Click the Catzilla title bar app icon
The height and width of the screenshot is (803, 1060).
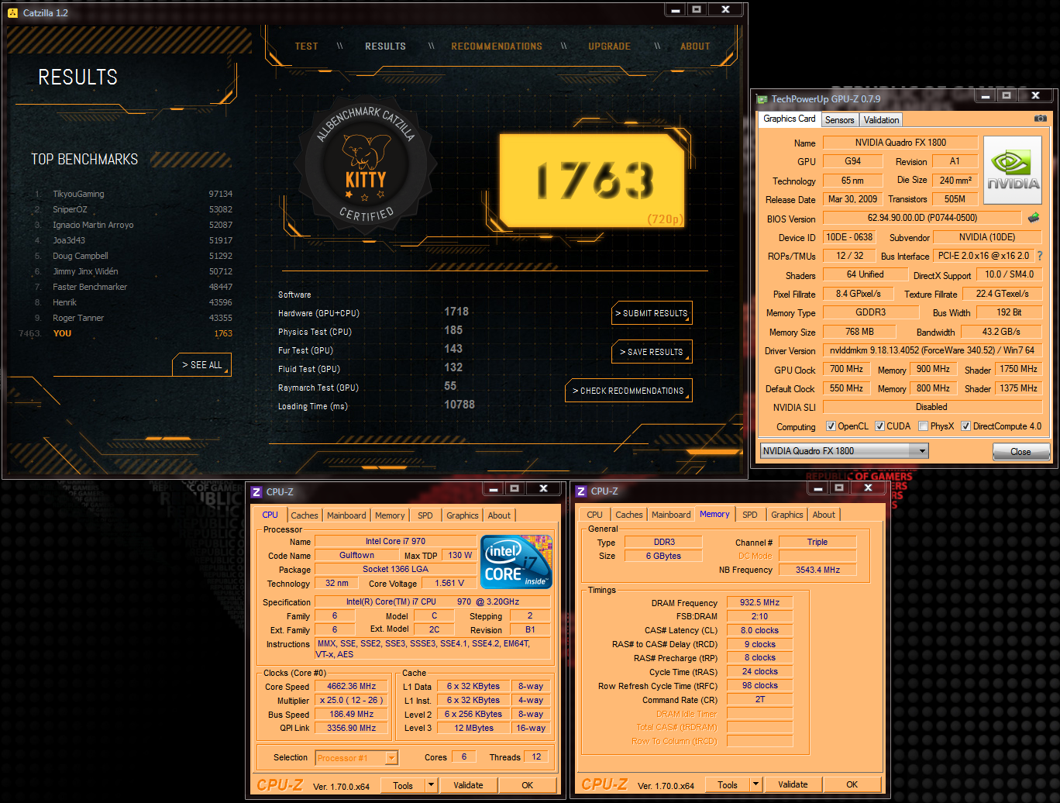(x=12, y=13)
